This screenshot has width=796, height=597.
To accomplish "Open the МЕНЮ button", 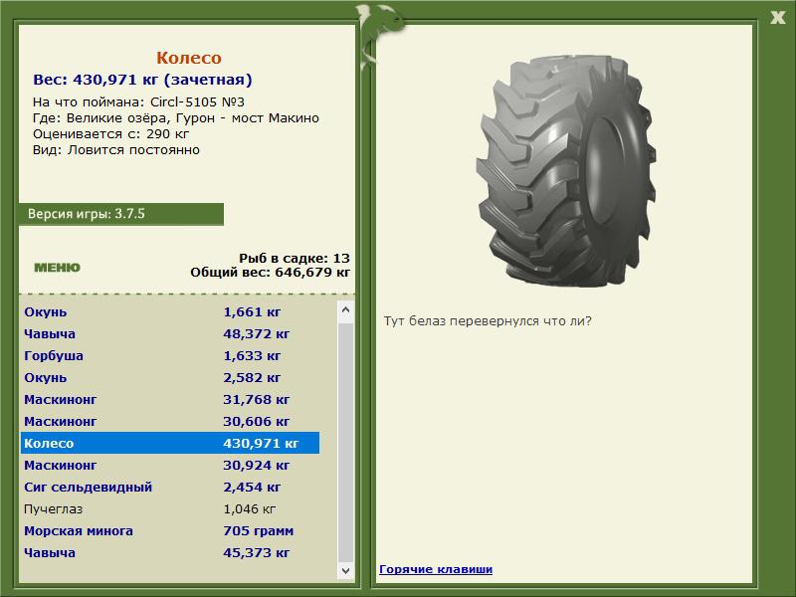I will 57,268.
